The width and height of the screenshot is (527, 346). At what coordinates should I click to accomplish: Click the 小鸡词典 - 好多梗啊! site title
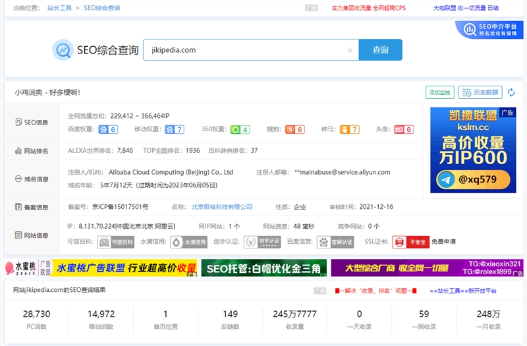tap(47, 92)
